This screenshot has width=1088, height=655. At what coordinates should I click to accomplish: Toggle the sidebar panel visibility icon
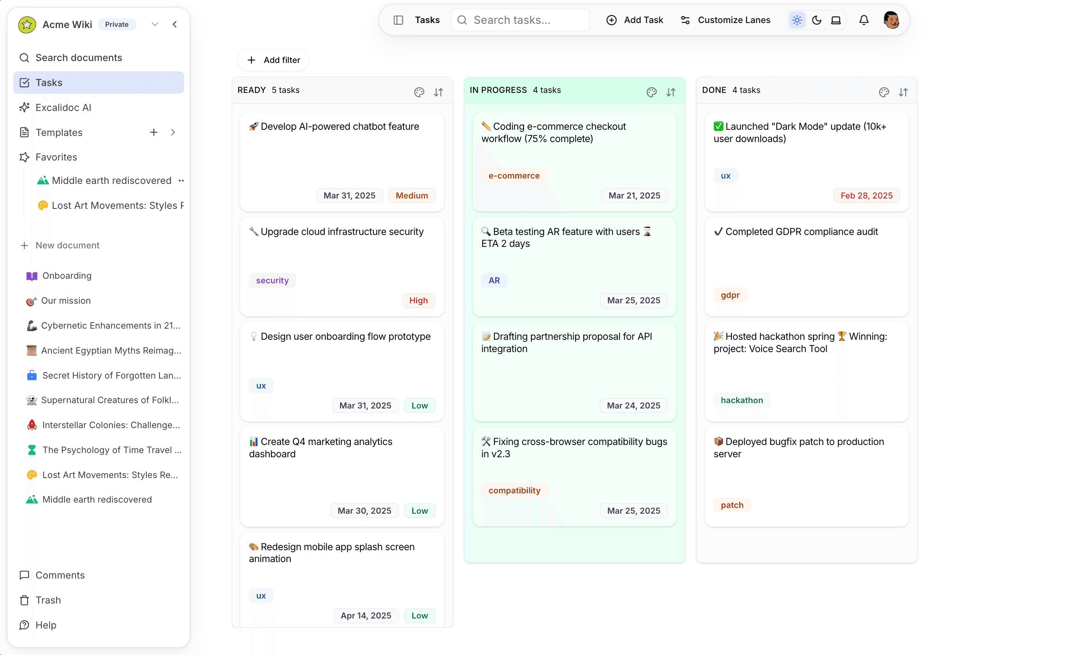click(x=398, y=20)
